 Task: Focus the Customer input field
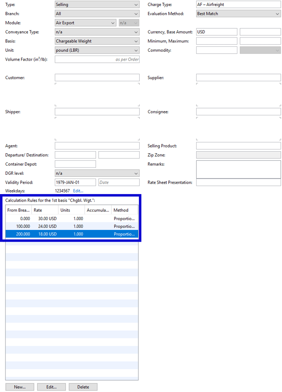click(x=97, y=77)
